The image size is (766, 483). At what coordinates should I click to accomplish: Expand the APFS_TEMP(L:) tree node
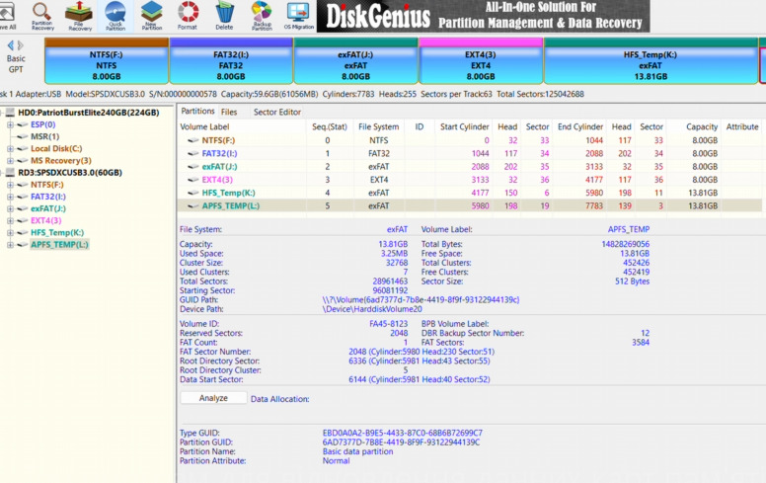(10, 244)
